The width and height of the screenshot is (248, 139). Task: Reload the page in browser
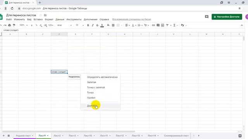(12, 8)
